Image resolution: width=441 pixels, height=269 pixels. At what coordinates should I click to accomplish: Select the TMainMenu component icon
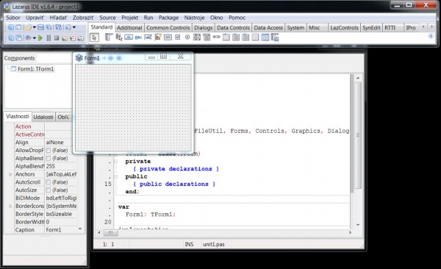(x=109, y=37)
